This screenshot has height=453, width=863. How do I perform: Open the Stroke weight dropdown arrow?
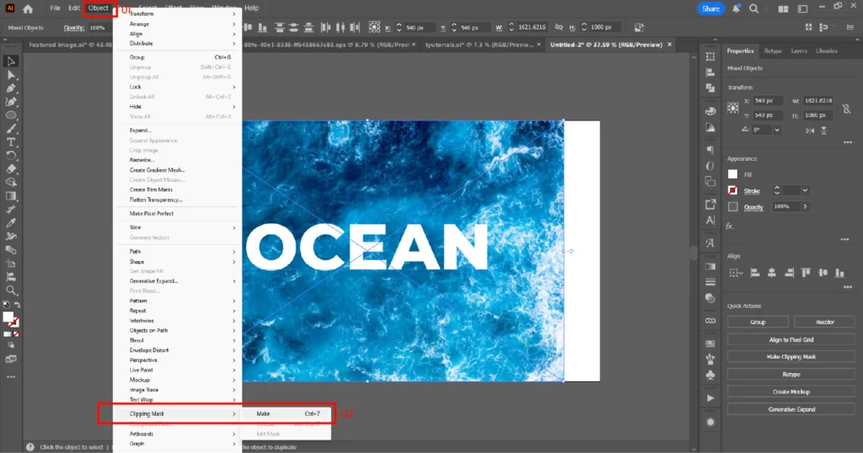tap(805, 190)
